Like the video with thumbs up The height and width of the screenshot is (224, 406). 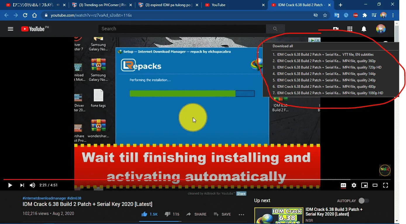click(x=144, y=214)
